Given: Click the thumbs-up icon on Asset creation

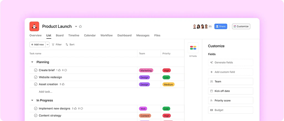Looking at the screenshot, I should tap(63, 84).
